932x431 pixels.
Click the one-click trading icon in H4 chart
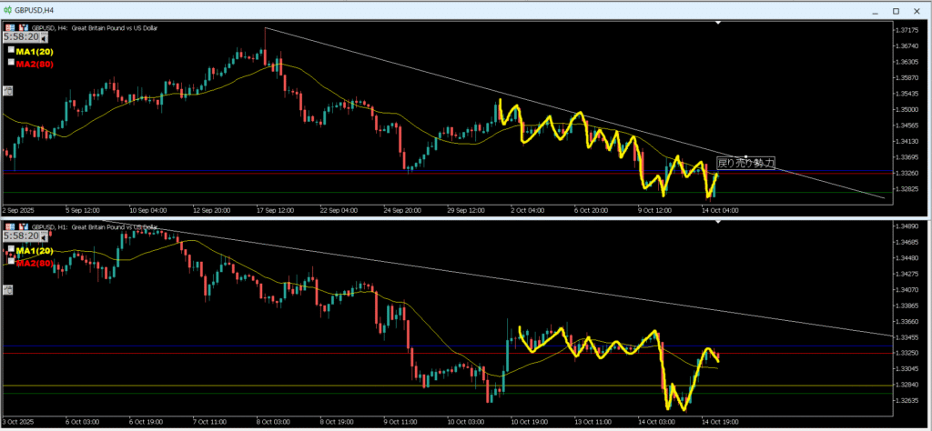(9, 27)
